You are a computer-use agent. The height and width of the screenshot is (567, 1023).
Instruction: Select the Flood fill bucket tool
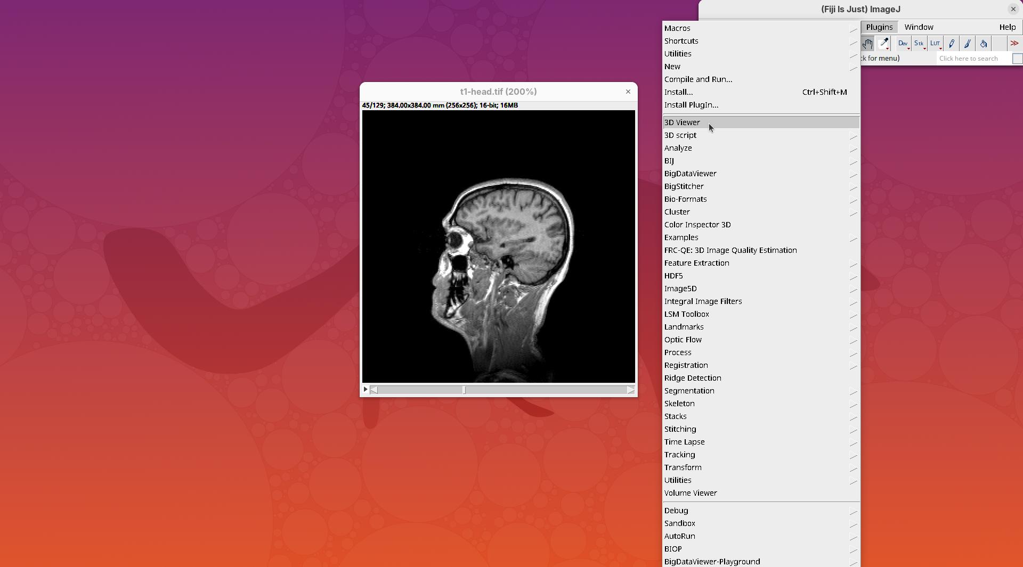[984, 44]
